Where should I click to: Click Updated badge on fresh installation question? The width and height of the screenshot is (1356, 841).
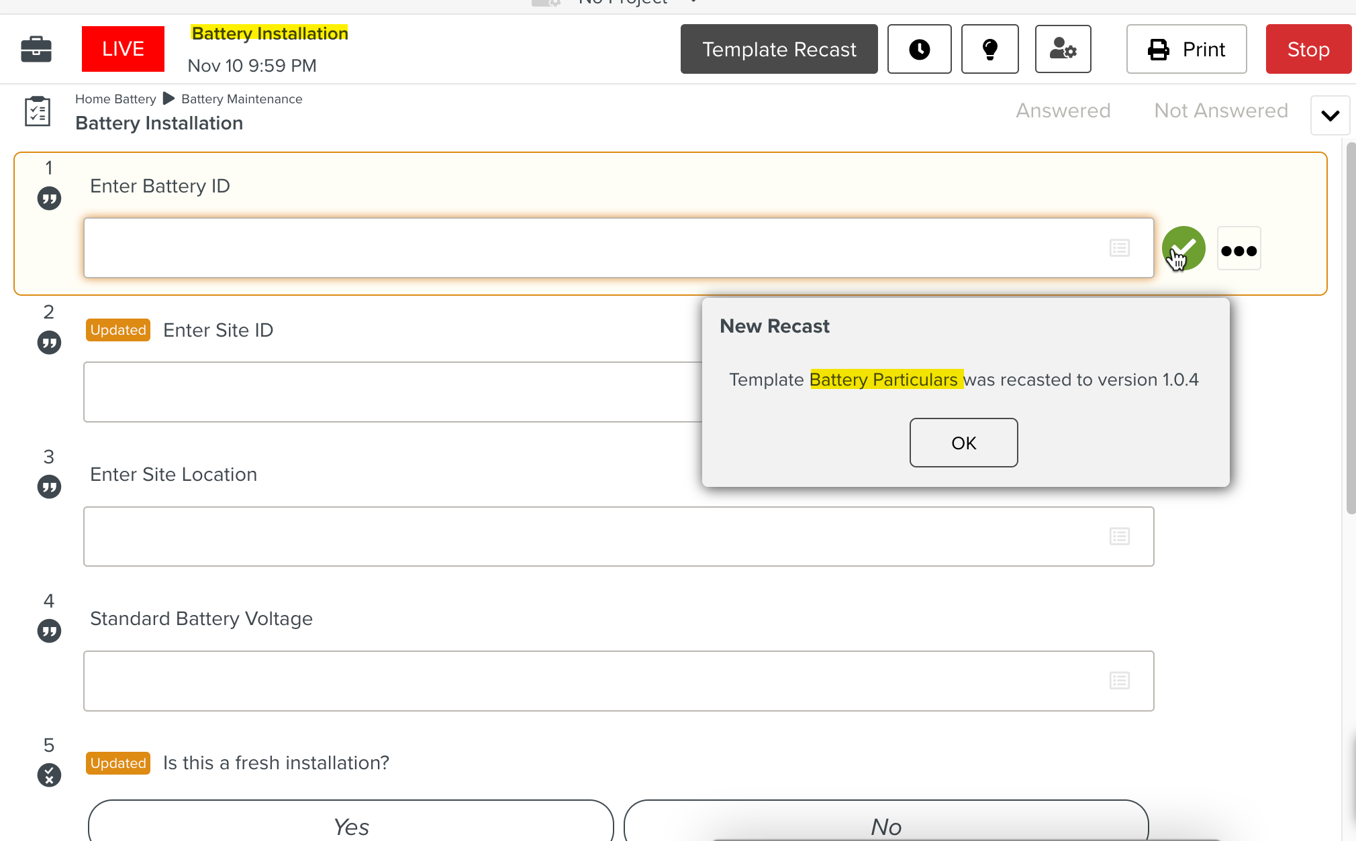pos(118,763)
